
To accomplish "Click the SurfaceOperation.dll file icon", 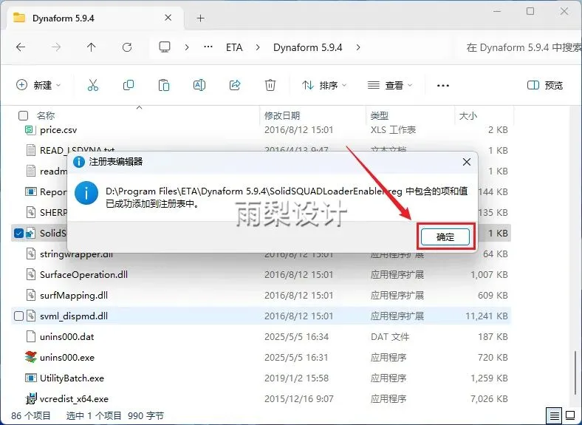I will 31,274.
